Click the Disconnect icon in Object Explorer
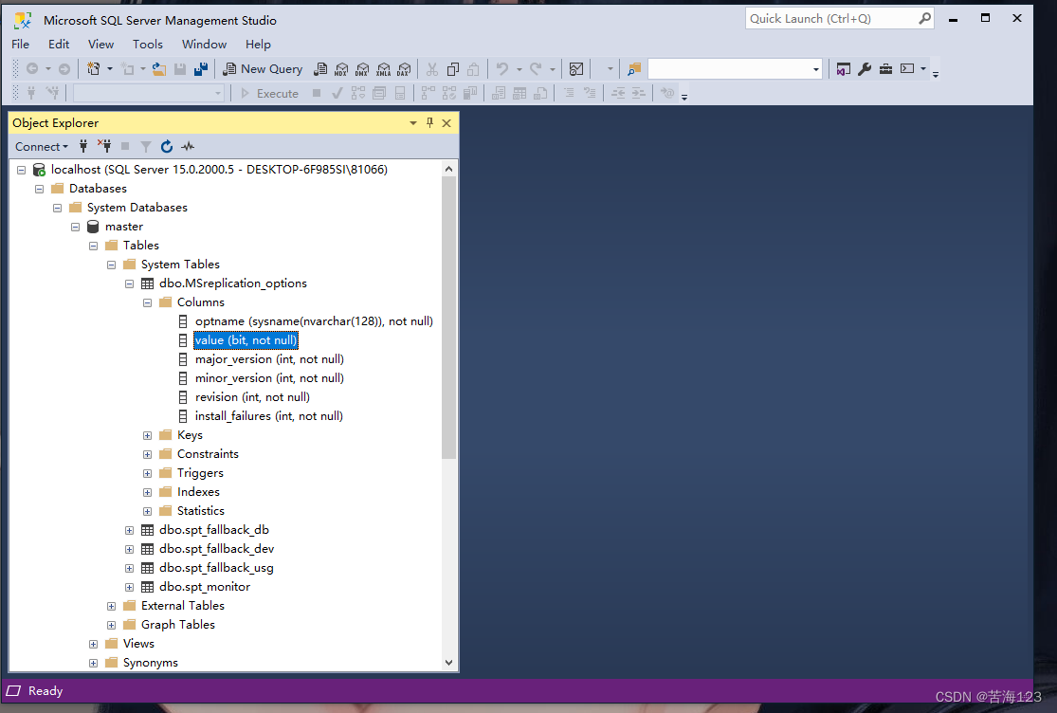The width and height of the screenshot is (1057, 713). pyautogui.click(x=104, y=146)
